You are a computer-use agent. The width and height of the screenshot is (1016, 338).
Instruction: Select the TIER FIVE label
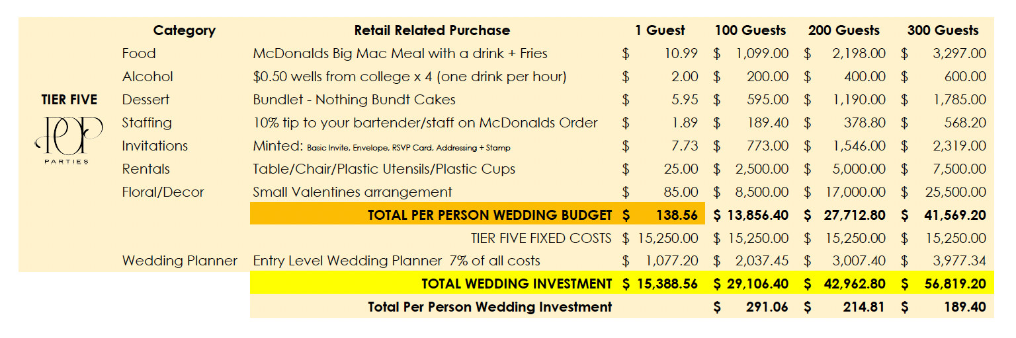(x=69, y=100)
